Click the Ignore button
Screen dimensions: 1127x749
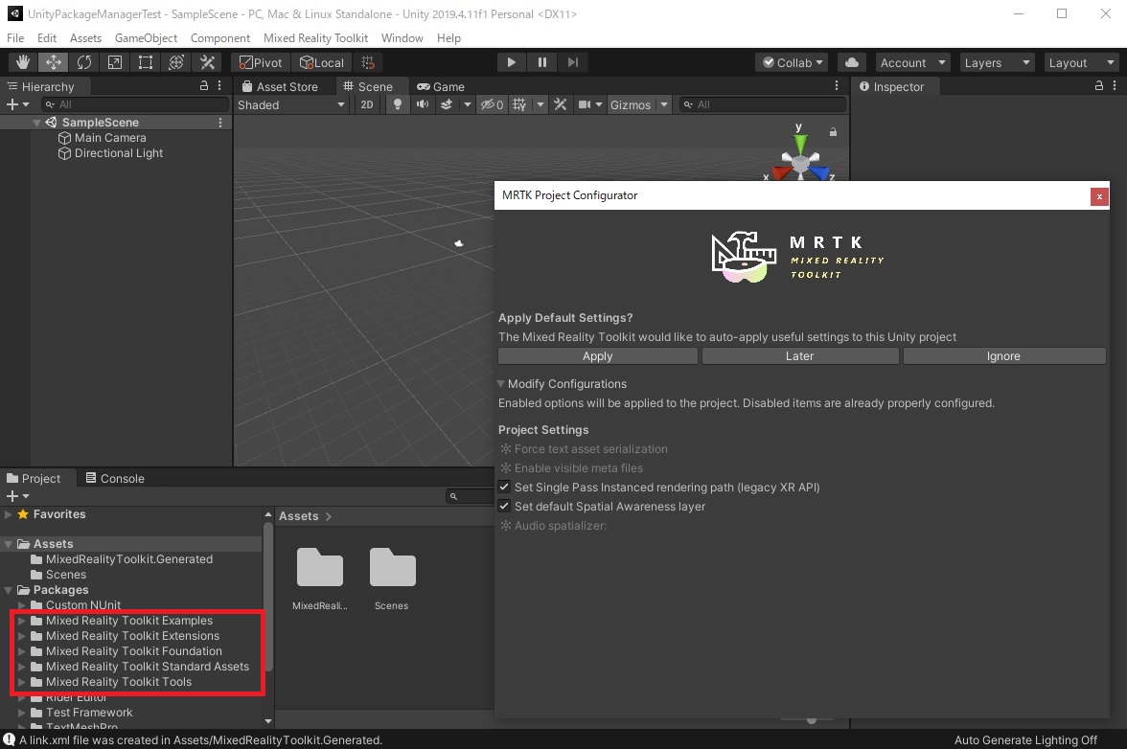tap(1004, 356)
